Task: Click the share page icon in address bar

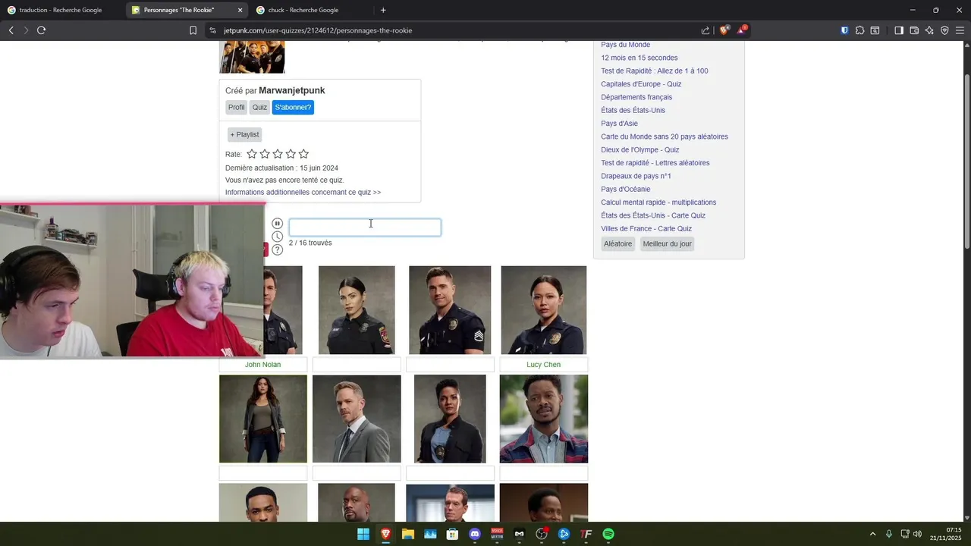Action: coord(705,30)
